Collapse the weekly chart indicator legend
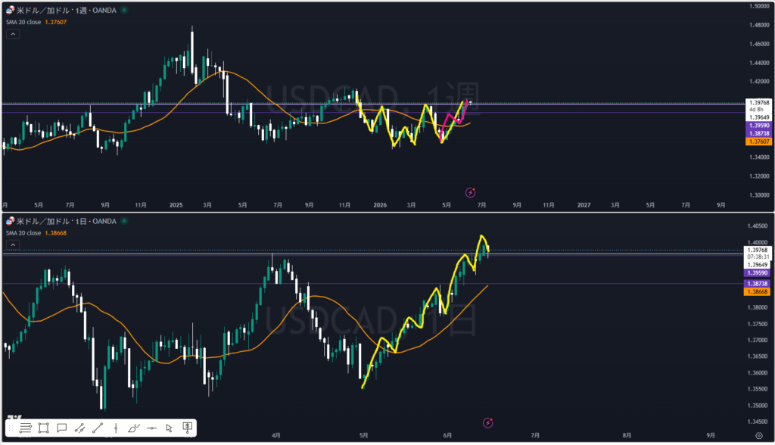The width and height of the screenshot is (775, 445). (13, 34)
